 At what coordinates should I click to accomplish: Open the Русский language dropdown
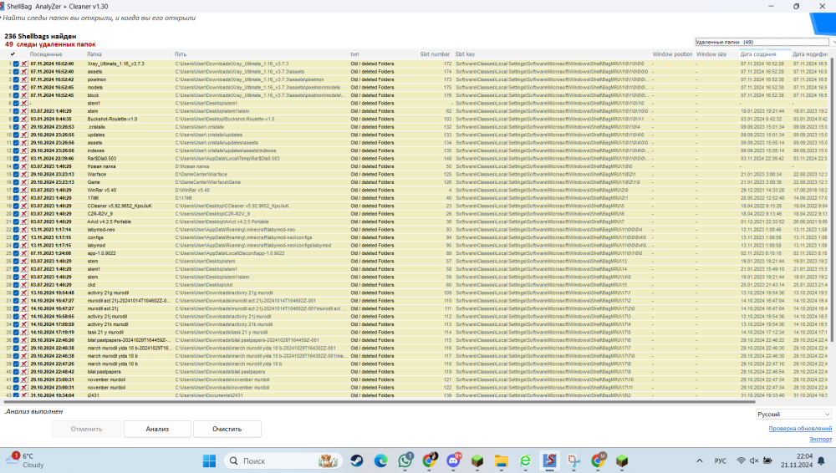point(793,415)
